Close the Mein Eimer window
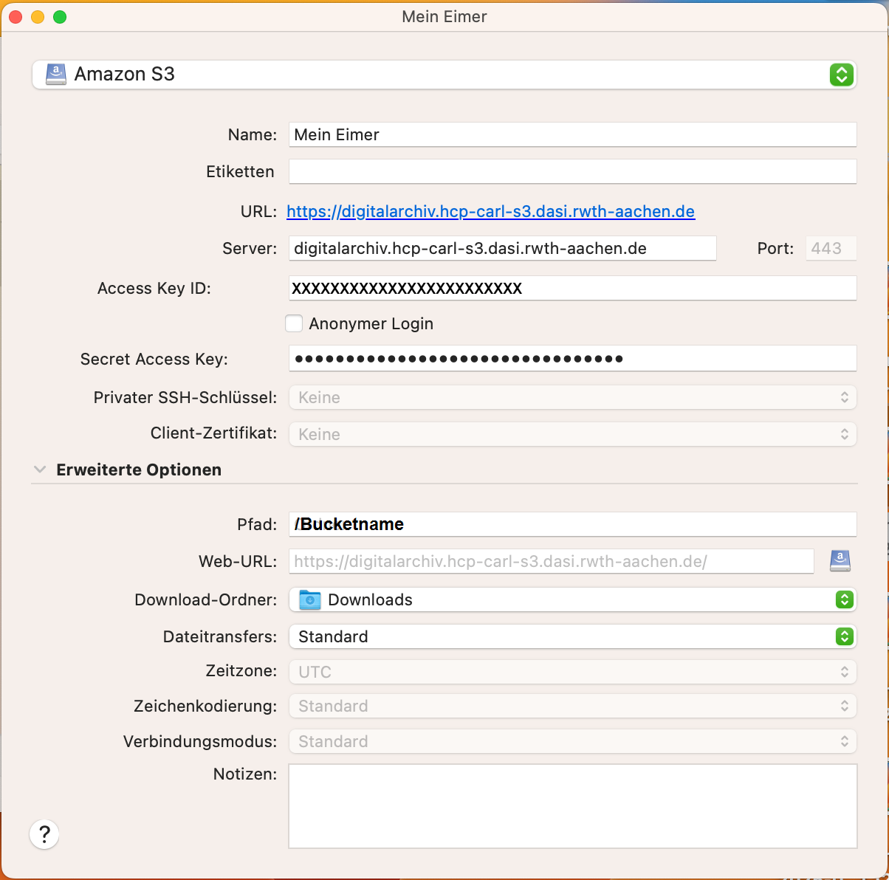The height and width of the screenshot is (880, 889). click(x=16, y=17)
